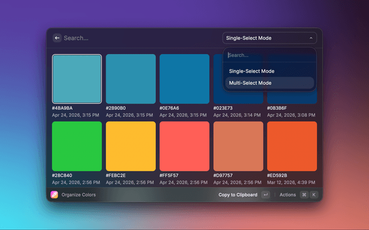The height and width of the screenshot is (230, 369).
Task: Choose the yellow #FEBC2E swatch
Action: pyautogui.click(x=131, y=146)
